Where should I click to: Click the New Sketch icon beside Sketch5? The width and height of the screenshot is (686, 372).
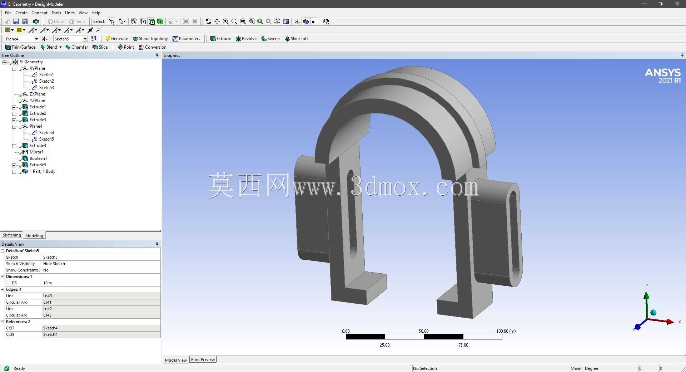[94, 39]
